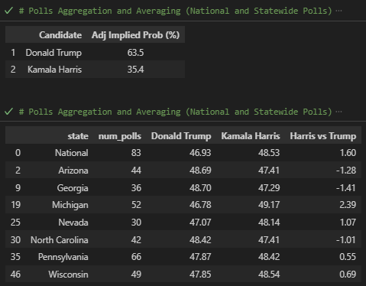Click Wisconsin's Kamala Harris value 48.54

(269, 275)
